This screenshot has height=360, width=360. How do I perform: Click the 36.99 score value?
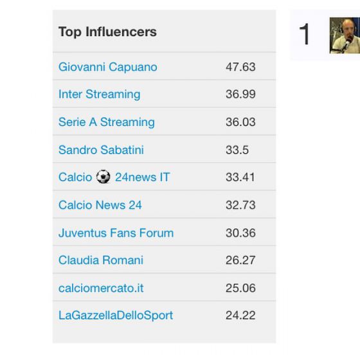[240, 94]
